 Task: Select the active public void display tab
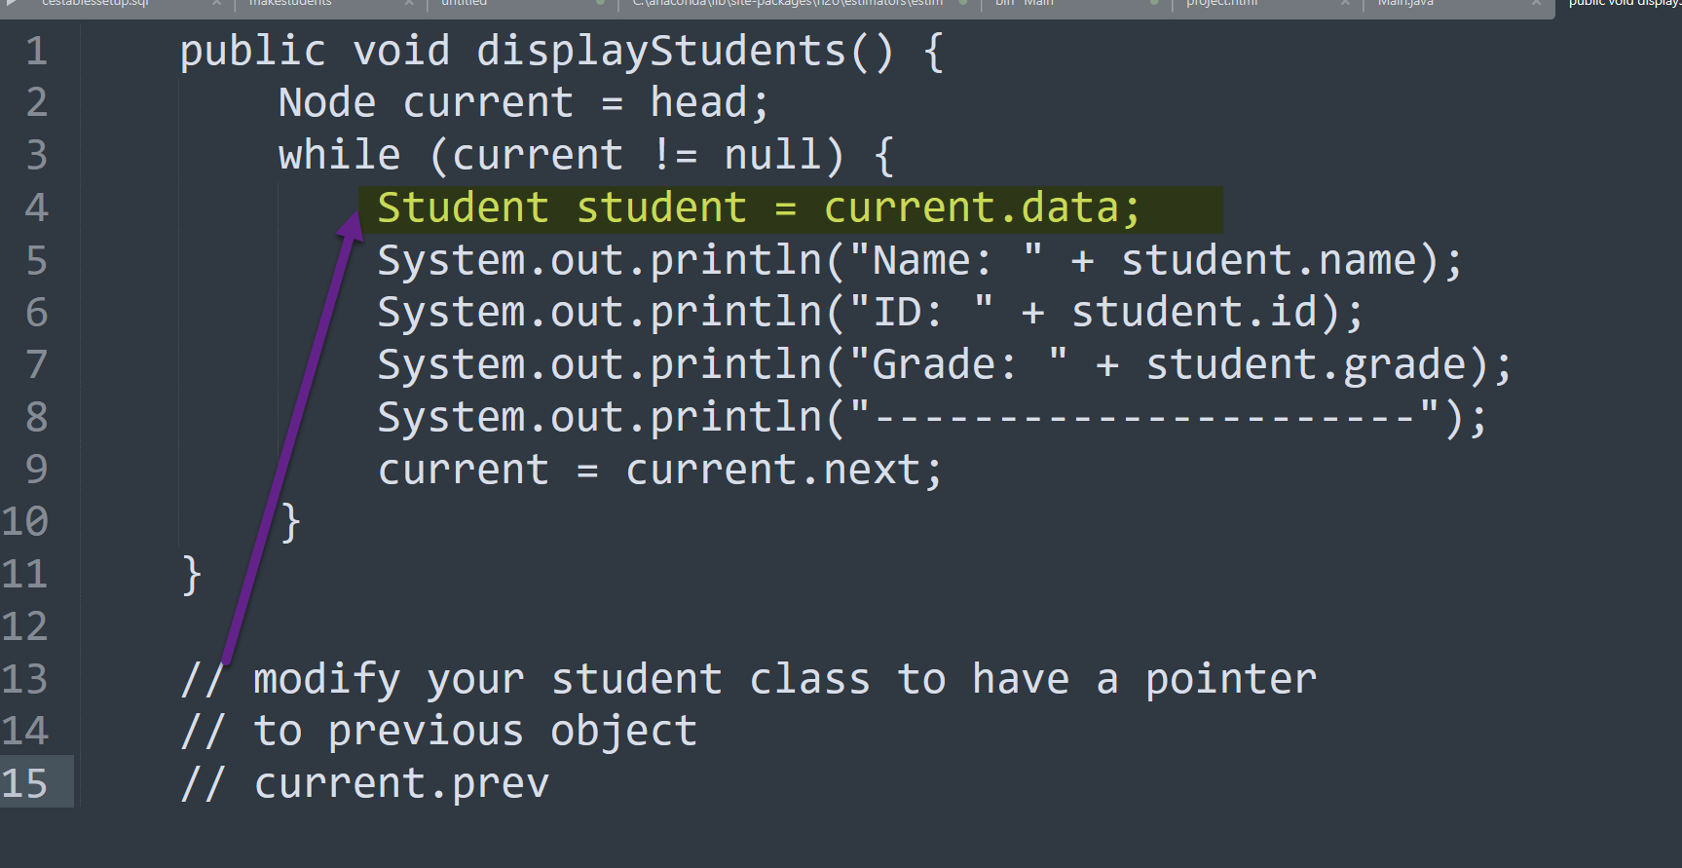click(x=1622, y=3)
